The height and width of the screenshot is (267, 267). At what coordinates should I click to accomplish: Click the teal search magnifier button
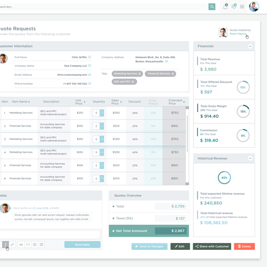pyautogui.click(x=212, y=7)
